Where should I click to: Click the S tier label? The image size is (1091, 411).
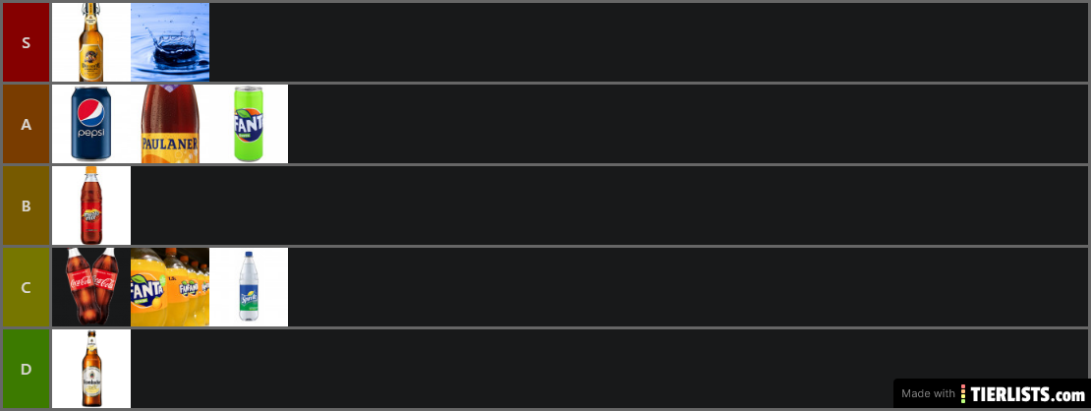(x=26, y=42)
